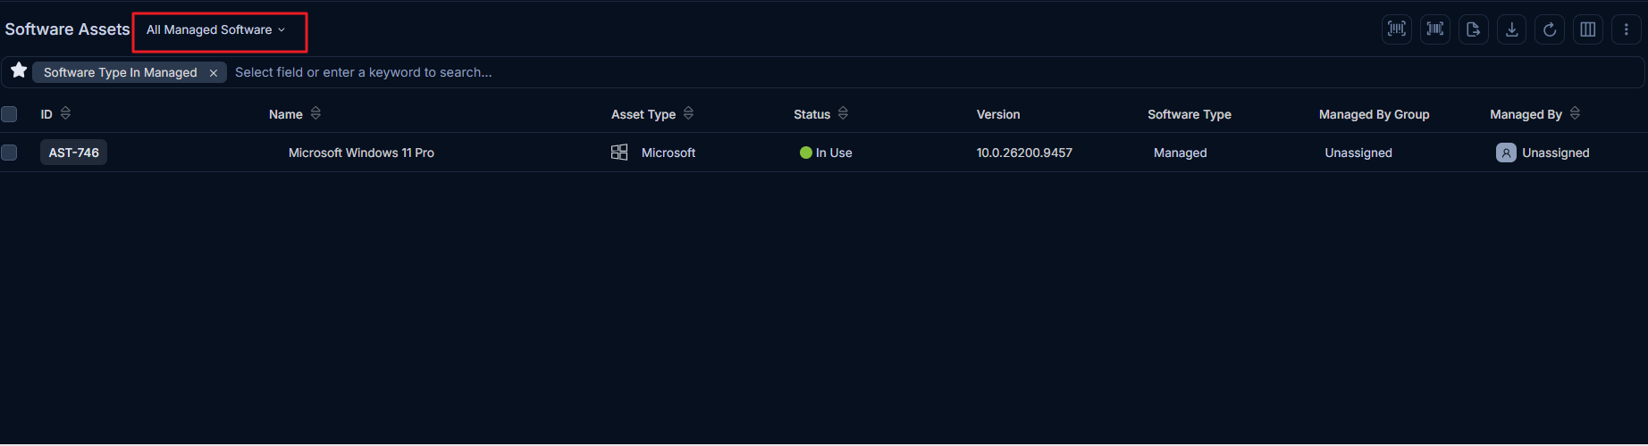Refresh the software assets list
The height and width of the screenshot is (446, 1648).
click(1550, 29)
